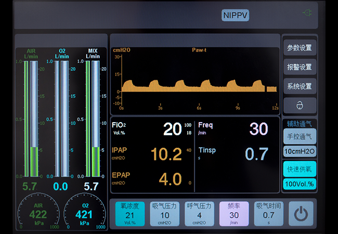Tap the power standby icon button

pyautogui.click(x=301, y=214)
